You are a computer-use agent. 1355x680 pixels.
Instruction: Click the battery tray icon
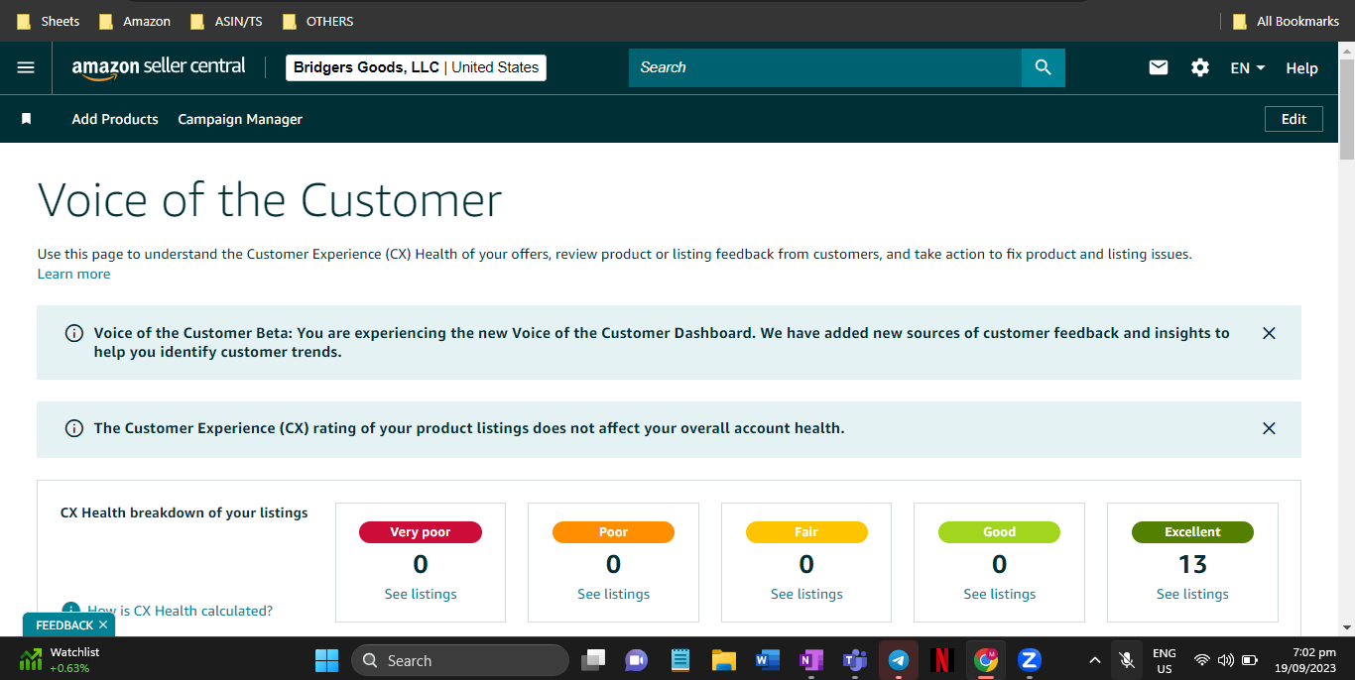click(1250, 660)
